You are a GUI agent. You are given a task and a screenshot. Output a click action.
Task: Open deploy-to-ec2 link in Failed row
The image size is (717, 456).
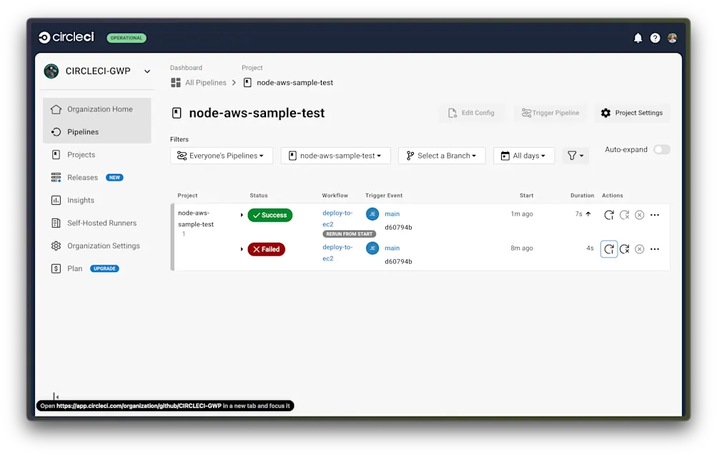click(337, 253)
